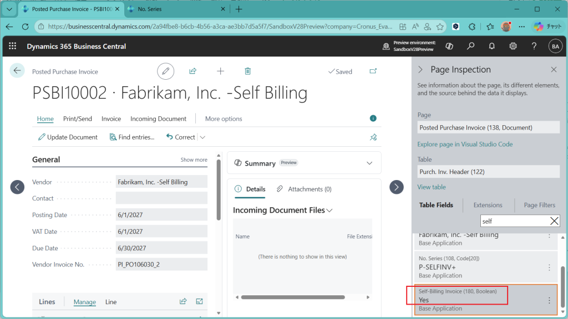
Task: Click the notifications bell icon
Action: coord(491,47)
